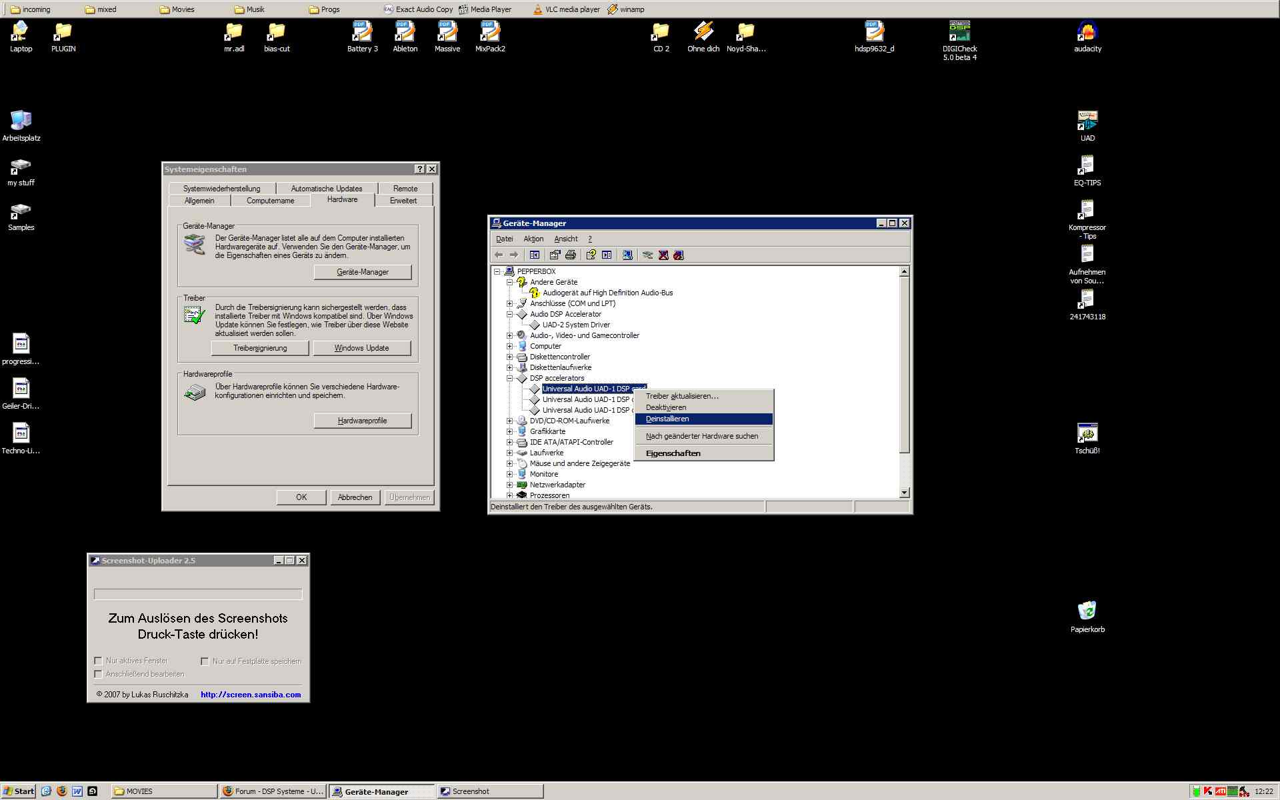
Task: Collapse the Andere Geräte tree node
Action: (x=509, y=282)
